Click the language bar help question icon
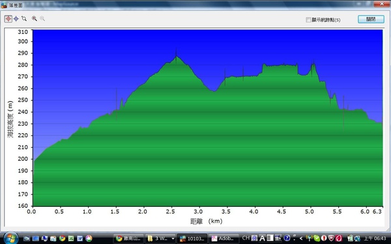This screenshot has height=244, width=391. pyautogui.click(x=287, y=238)
